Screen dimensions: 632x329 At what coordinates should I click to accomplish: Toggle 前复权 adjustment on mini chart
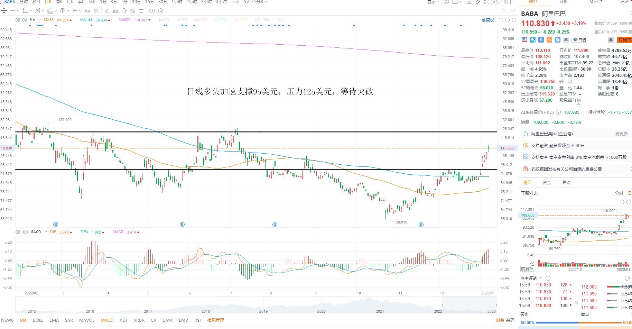pos(527,269)
